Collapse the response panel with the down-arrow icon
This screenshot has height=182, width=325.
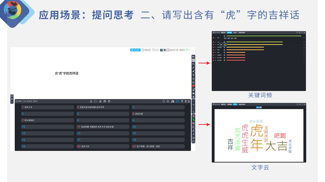click(189, 101)
